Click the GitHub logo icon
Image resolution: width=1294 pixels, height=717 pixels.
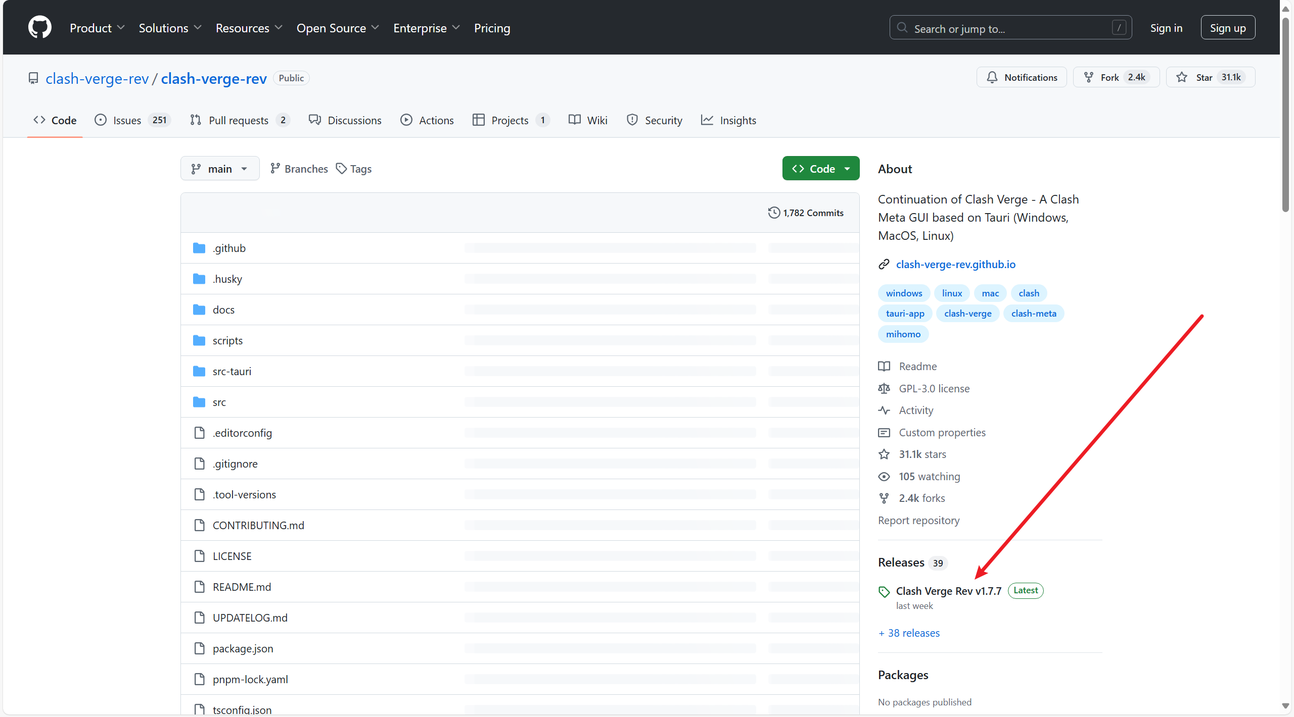point(39,27)
